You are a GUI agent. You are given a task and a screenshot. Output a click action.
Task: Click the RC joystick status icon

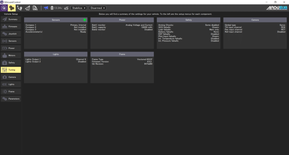66,8
